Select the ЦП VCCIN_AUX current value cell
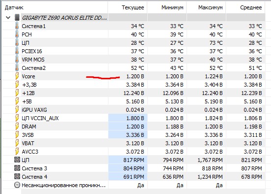271x194 pixels. 128,118
